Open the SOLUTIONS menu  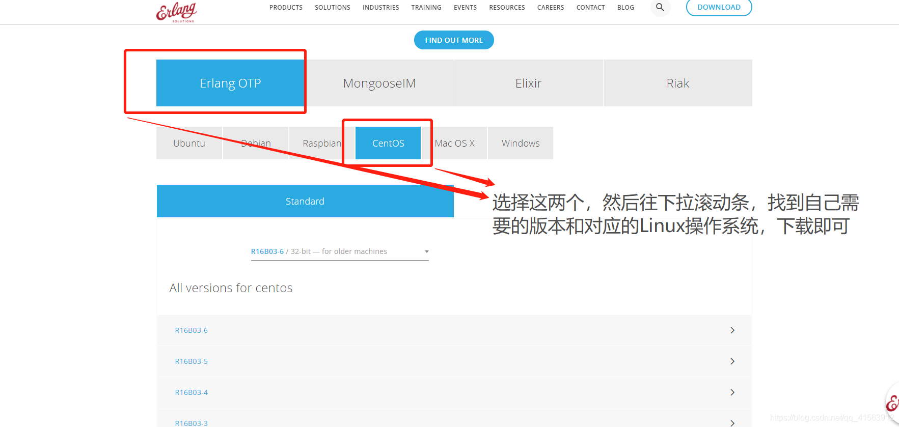pyautogui.click(x=333, y=8)
